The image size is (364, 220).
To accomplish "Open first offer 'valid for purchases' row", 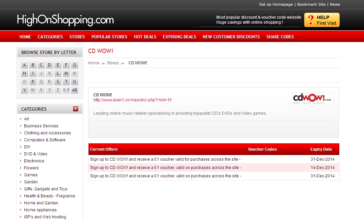I will pyautogui.click(x=214, y=159).
